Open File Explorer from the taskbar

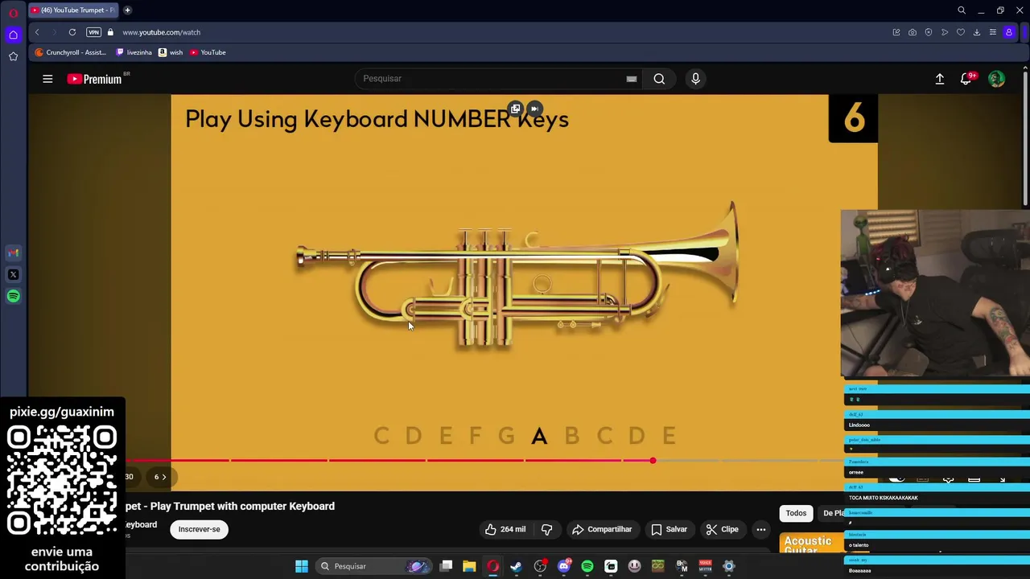click(x=469, y=566)
